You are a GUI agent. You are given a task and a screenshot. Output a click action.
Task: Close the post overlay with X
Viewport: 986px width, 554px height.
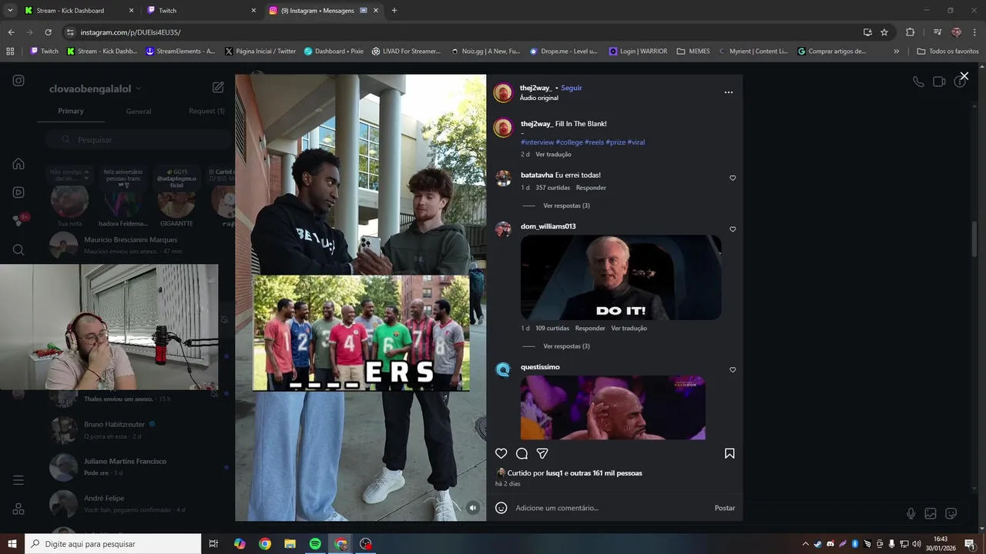point(964,76)
